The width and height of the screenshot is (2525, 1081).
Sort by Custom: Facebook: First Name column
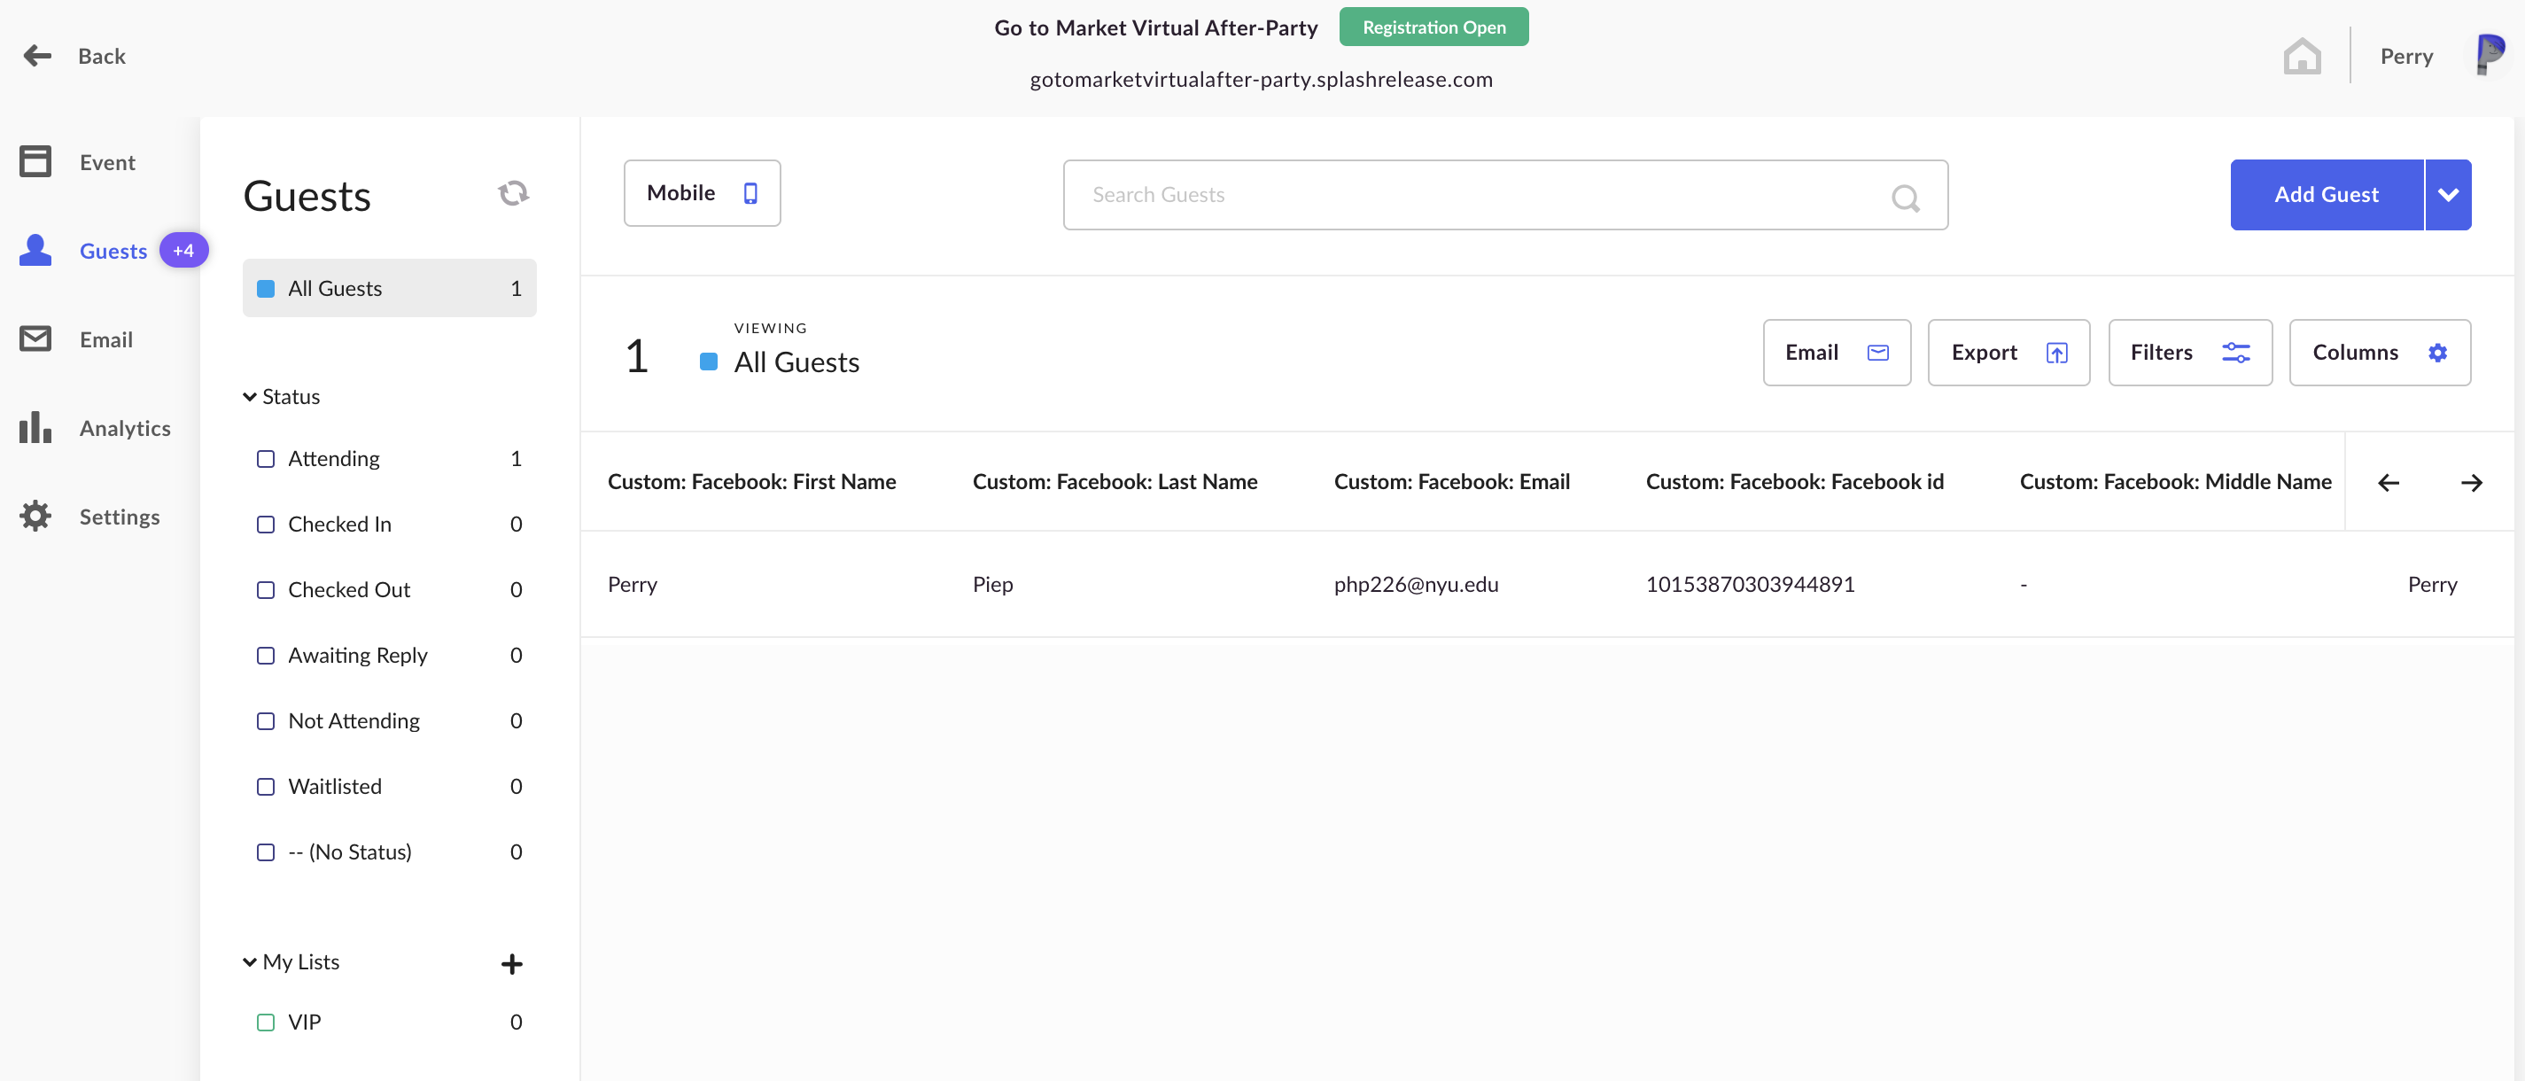752,481
